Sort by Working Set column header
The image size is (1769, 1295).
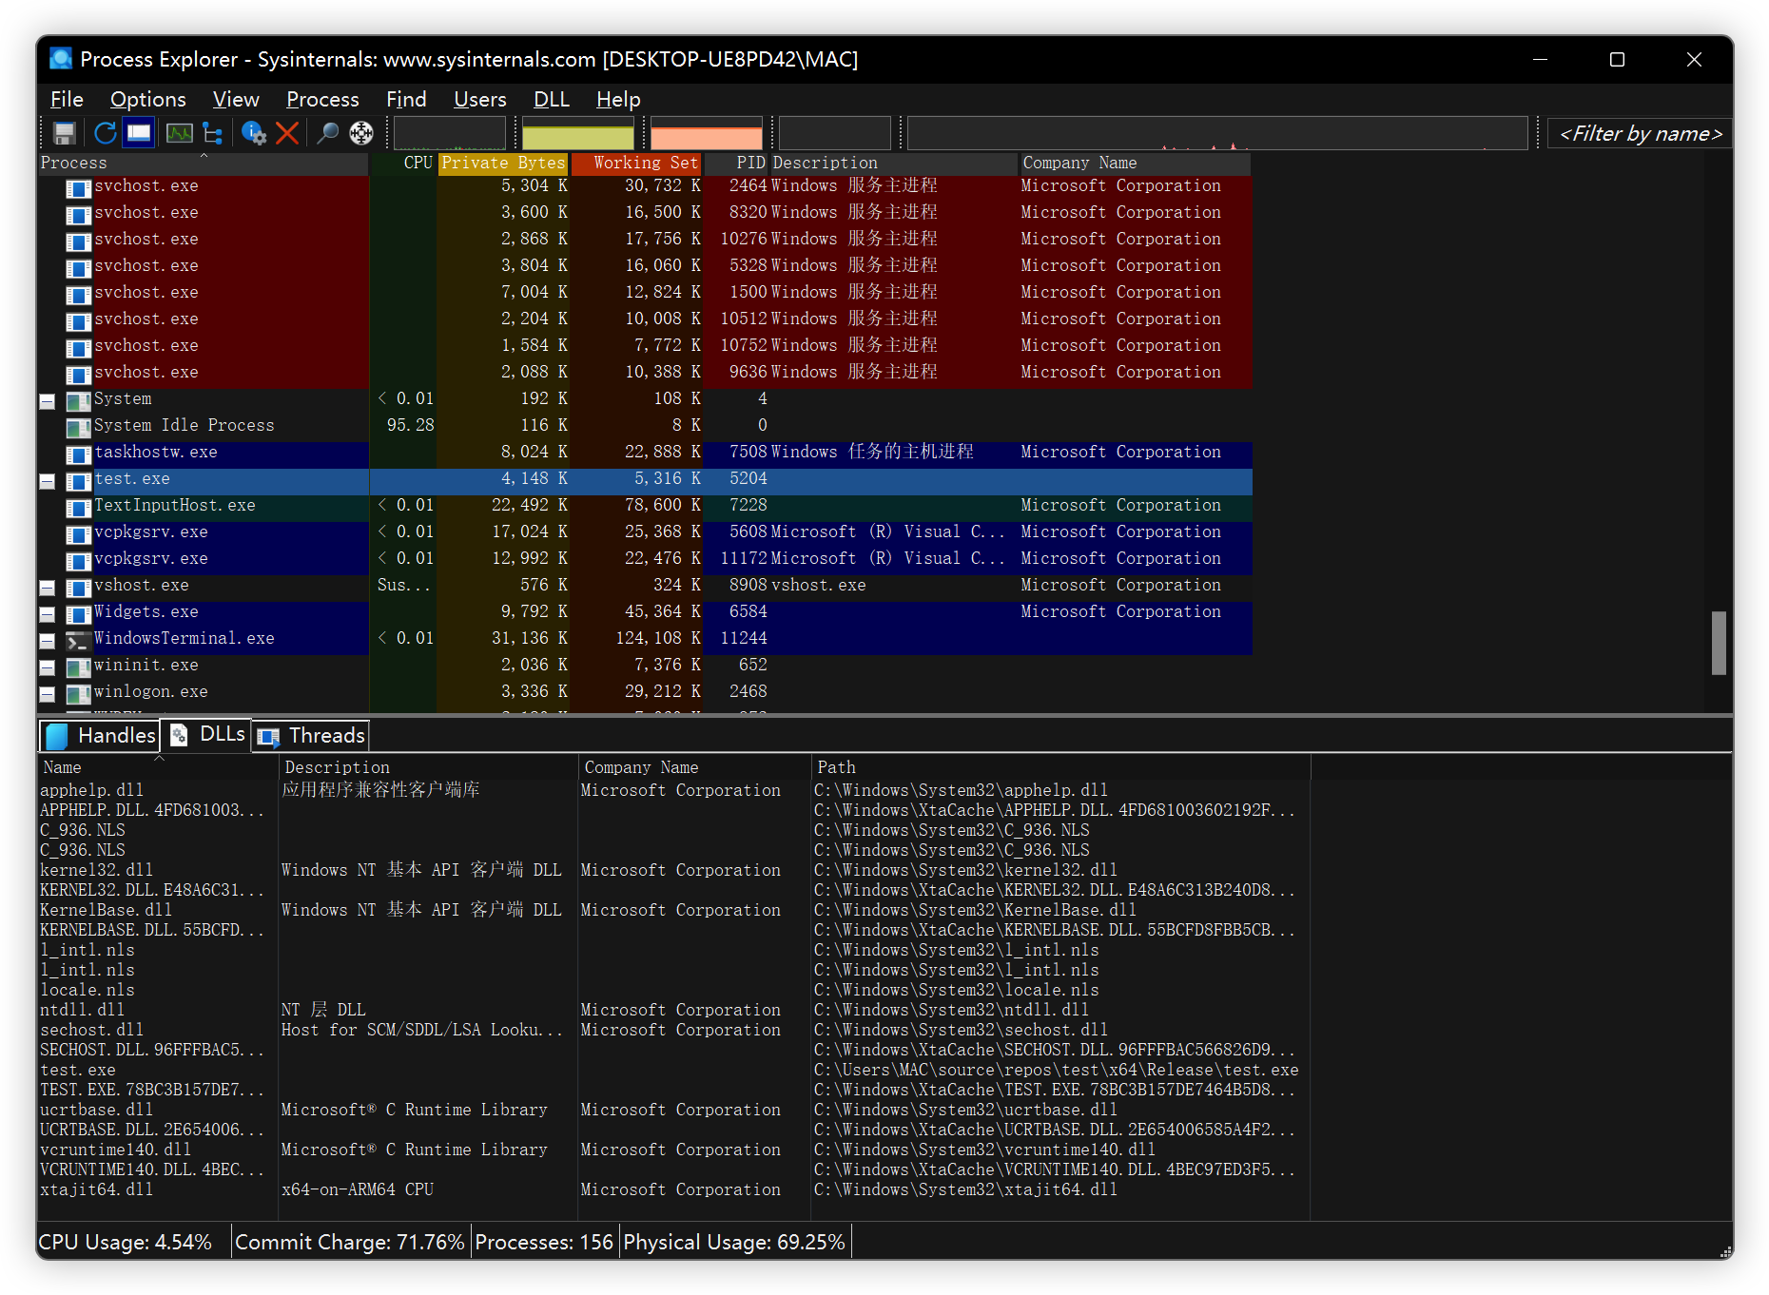(636, 163)
